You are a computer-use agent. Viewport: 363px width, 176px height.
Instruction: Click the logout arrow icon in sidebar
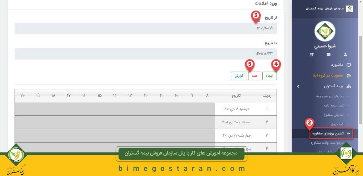click(311, 54)
